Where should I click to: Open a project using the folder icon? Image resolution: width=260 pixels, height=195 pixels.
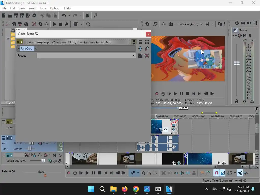pyautogui.click(x=10, y=15)
